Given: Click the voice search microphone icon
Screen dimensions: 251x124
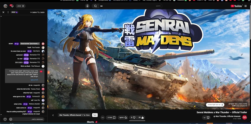Looking at the screenshot, I should pyautogui.click(x=87, y=6).
